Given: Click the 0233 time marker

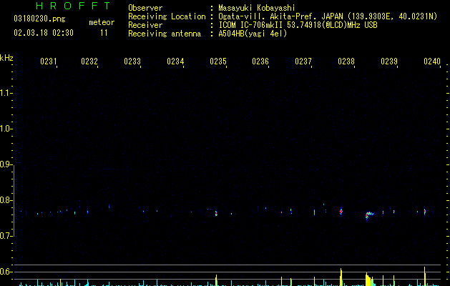Looking at the screenshot, I should pyautogui.click(x=132, y=61).
